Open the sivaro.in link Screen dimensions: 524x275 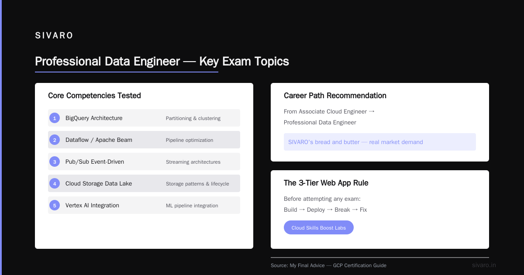pyautogui.click(x=484, y=265)
